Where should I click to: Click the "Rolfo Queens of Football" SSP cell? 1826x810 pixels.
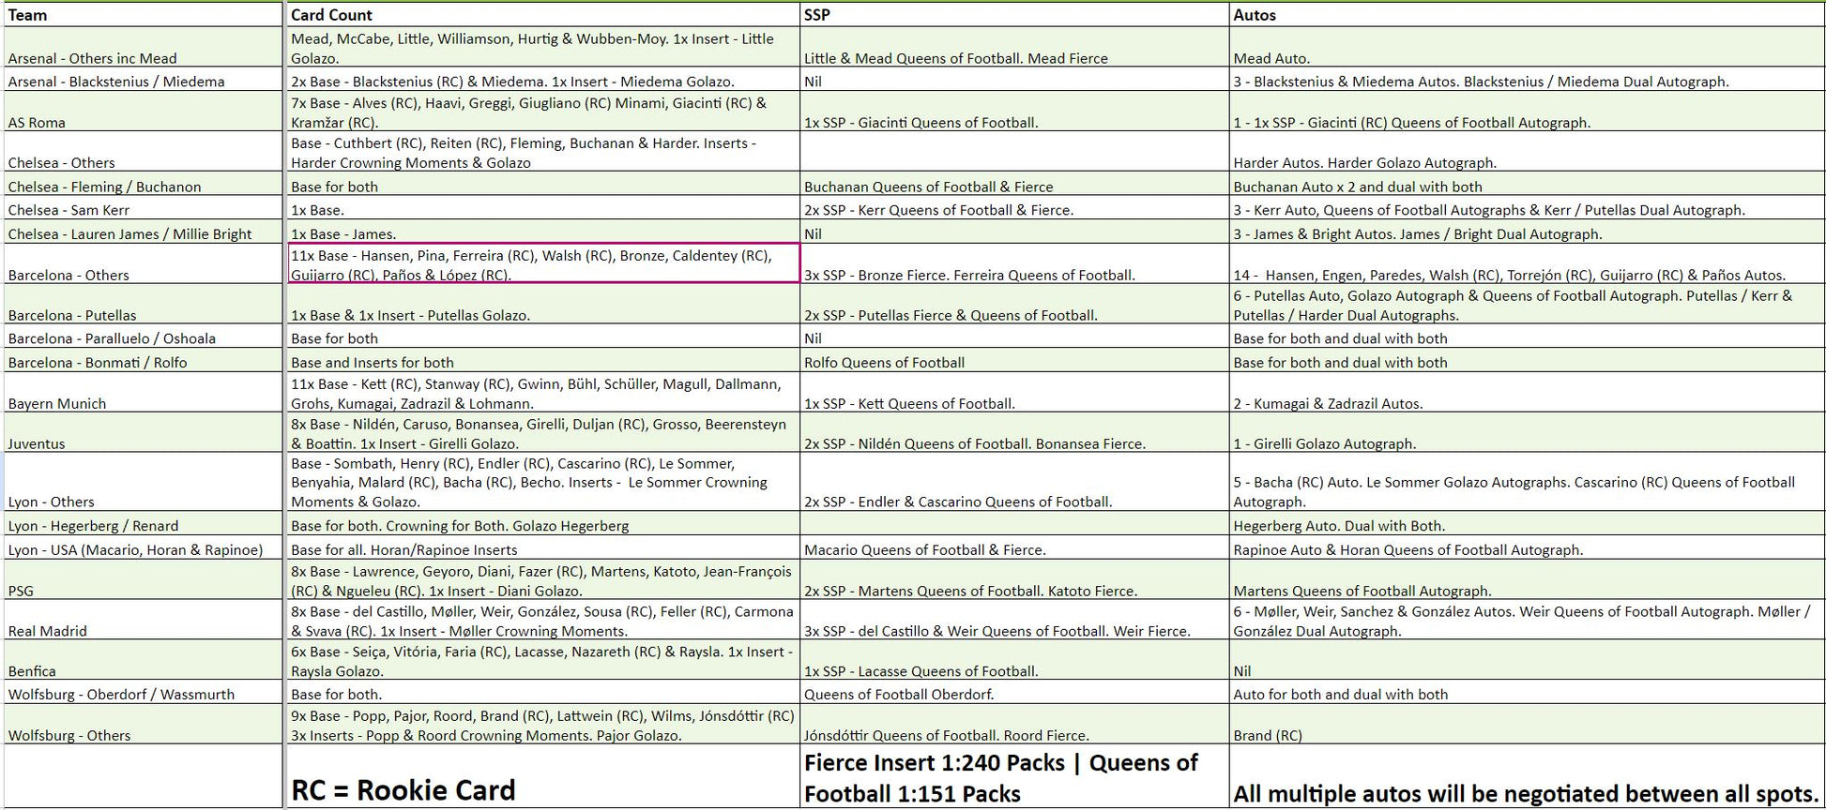coord(1013,363)
